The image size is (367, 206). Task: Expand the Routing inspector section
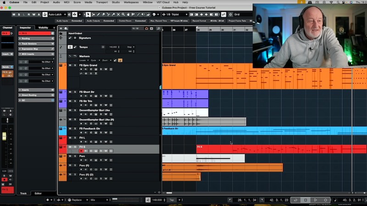click(x=36, y=38)
